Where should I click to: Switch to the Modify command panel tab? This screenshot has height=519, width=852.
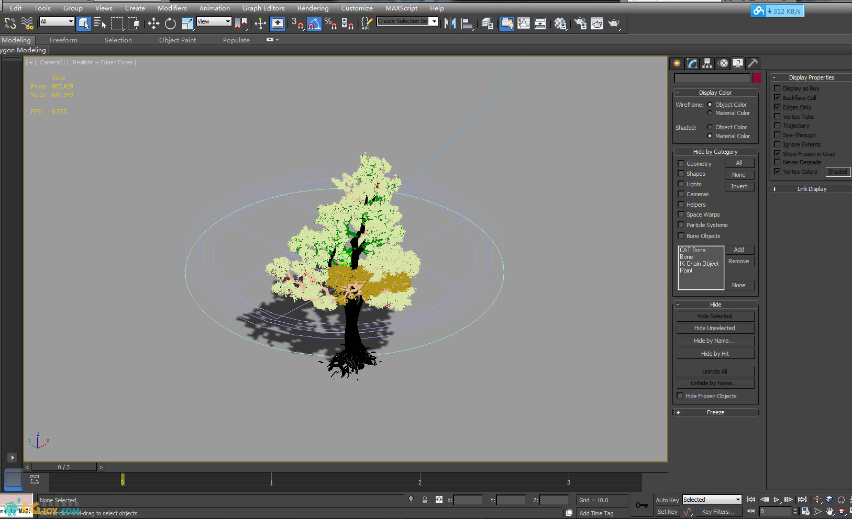click(x=692, y=63)
